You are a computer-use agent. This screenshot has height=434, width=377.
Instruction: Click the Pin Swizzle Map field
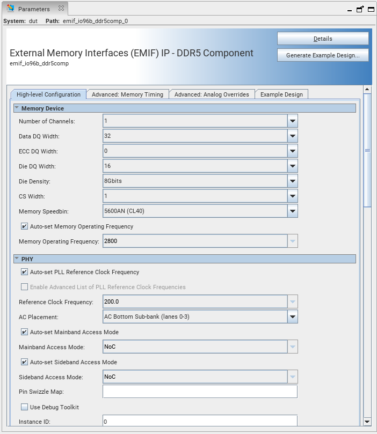pos(200,392)
